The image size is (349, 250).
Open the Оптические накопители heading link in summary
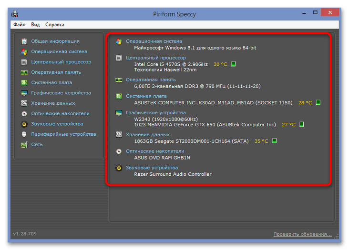(x=155, y=151)
